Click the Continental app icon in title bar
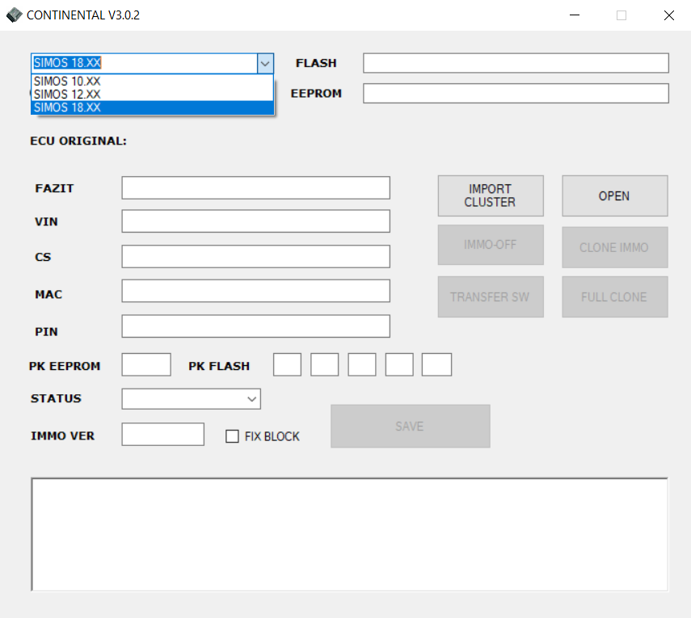Screen dimensions: 691x618 (14, 15)
